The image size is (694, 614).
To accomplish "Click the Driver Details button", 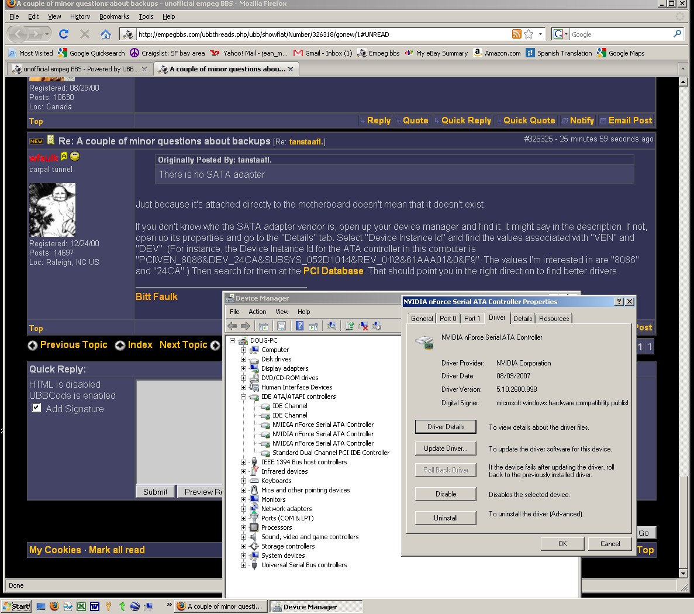I will (x=446, y=427).
